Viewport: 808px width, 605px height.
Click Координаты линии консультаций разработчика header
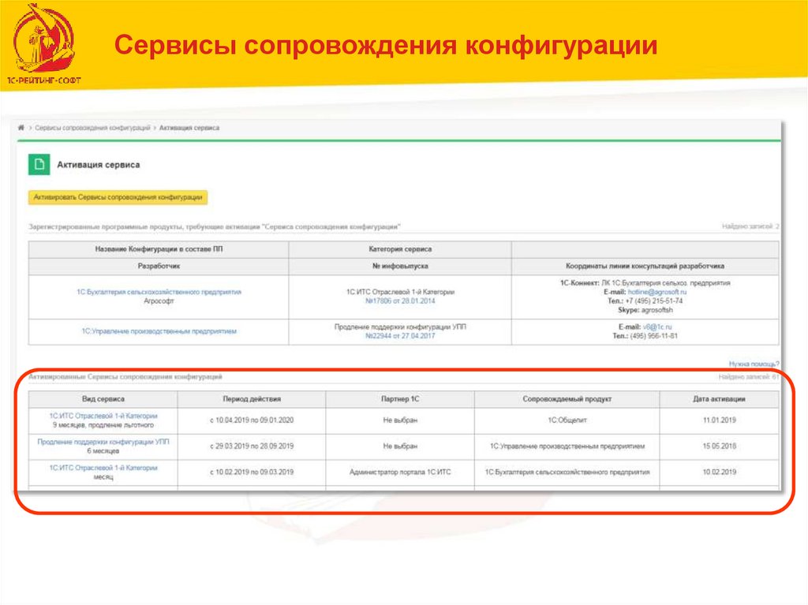645,267
